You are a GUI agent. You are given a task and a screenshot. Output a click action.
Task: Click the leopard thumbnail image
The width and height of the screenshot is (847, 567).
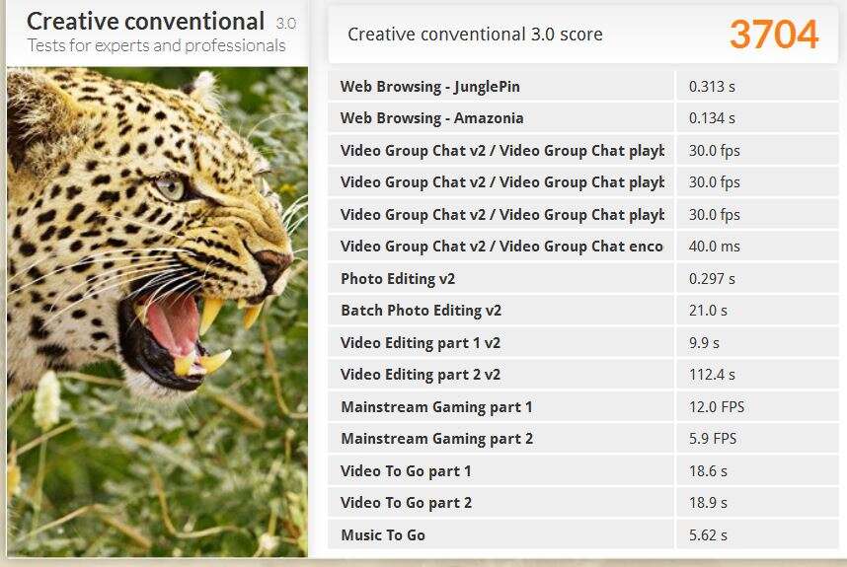click(158, 311)
